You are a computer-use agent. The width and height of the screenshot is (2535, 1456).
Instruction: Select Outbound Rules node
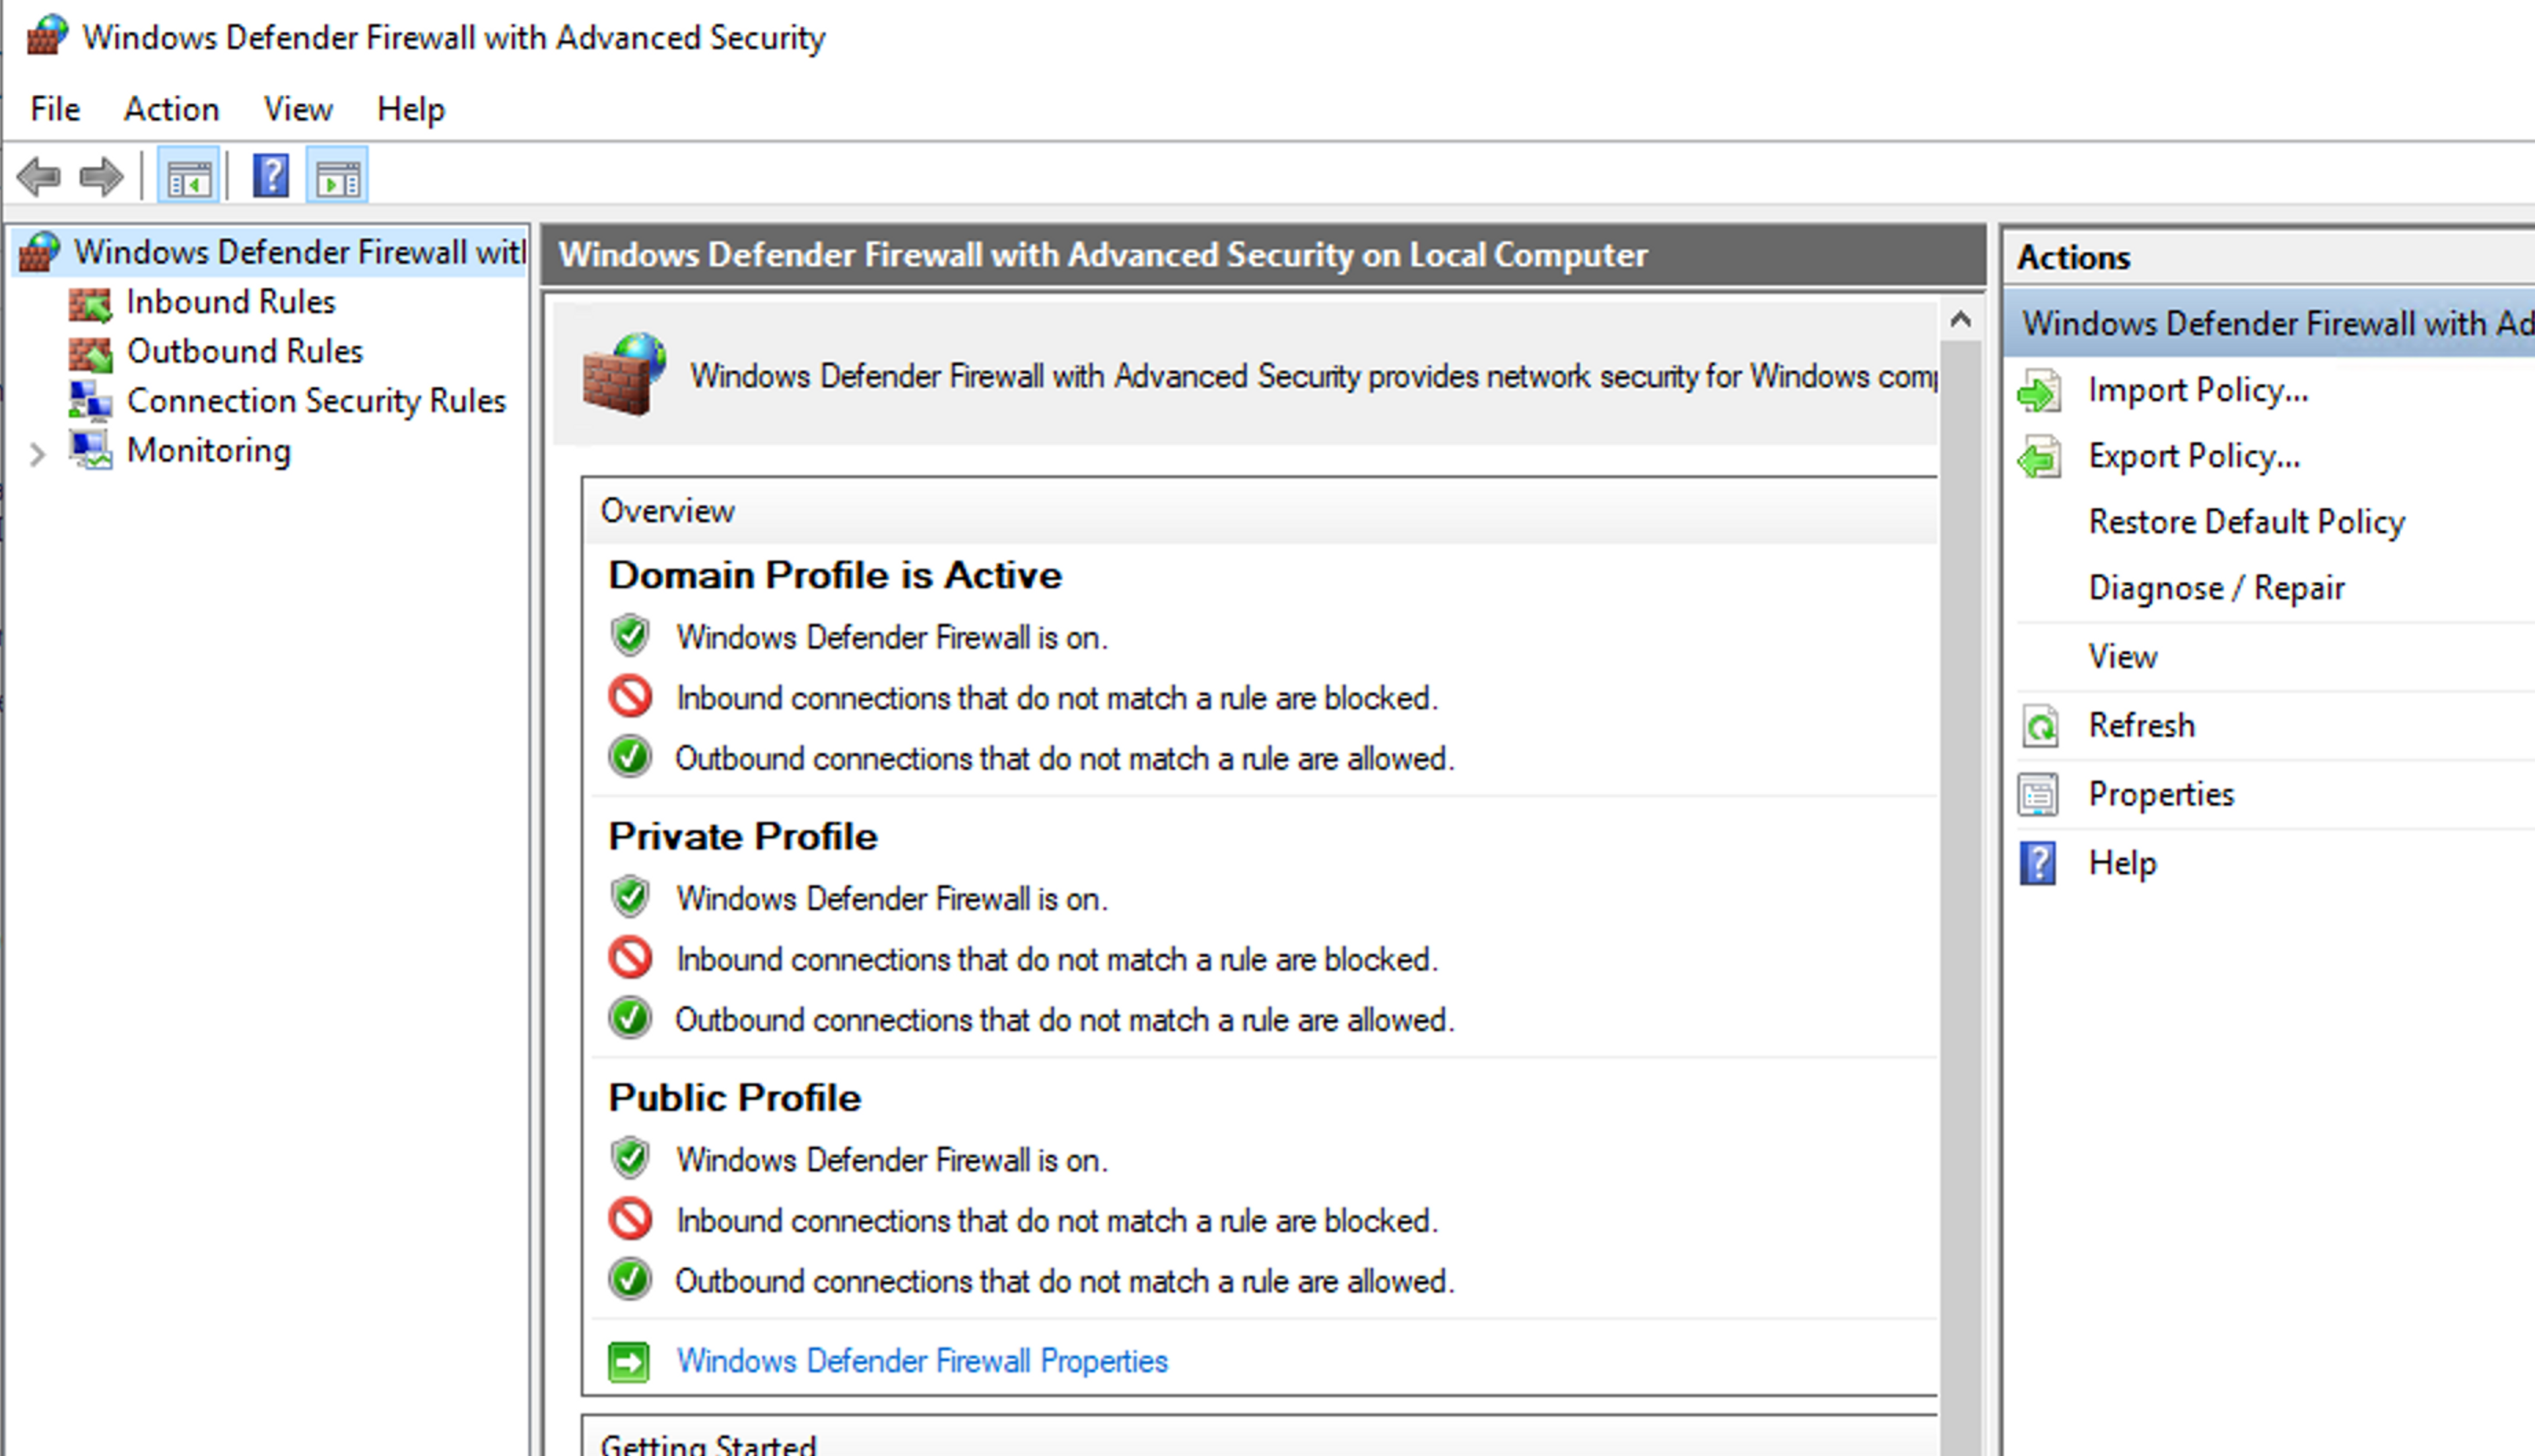coord(244,351)
